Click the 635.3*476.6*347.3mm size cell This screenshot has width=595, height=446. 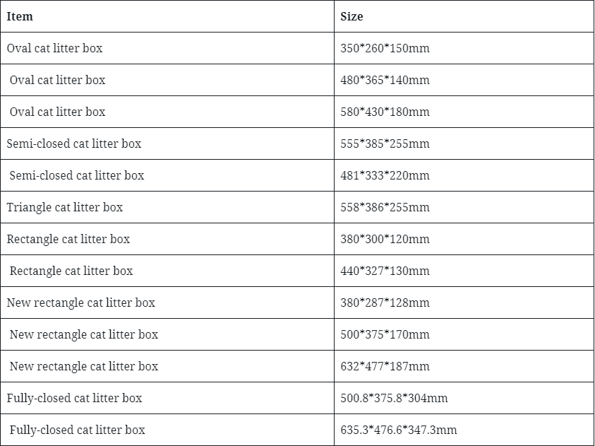pyautogui.click(x=398, y=430)
